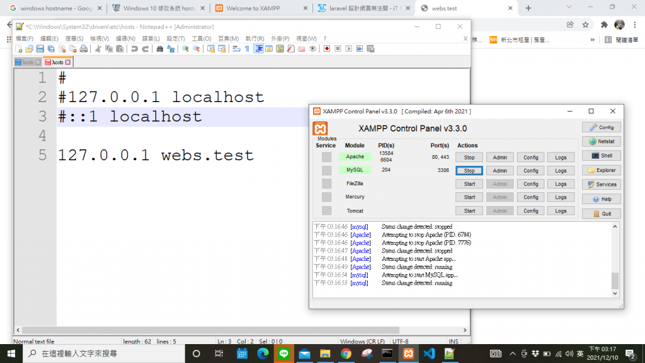Click the XAMPP orange logo in control panel
Image resolution: width=645 pixels, height=363 pixels.
(x=320, y=129)
